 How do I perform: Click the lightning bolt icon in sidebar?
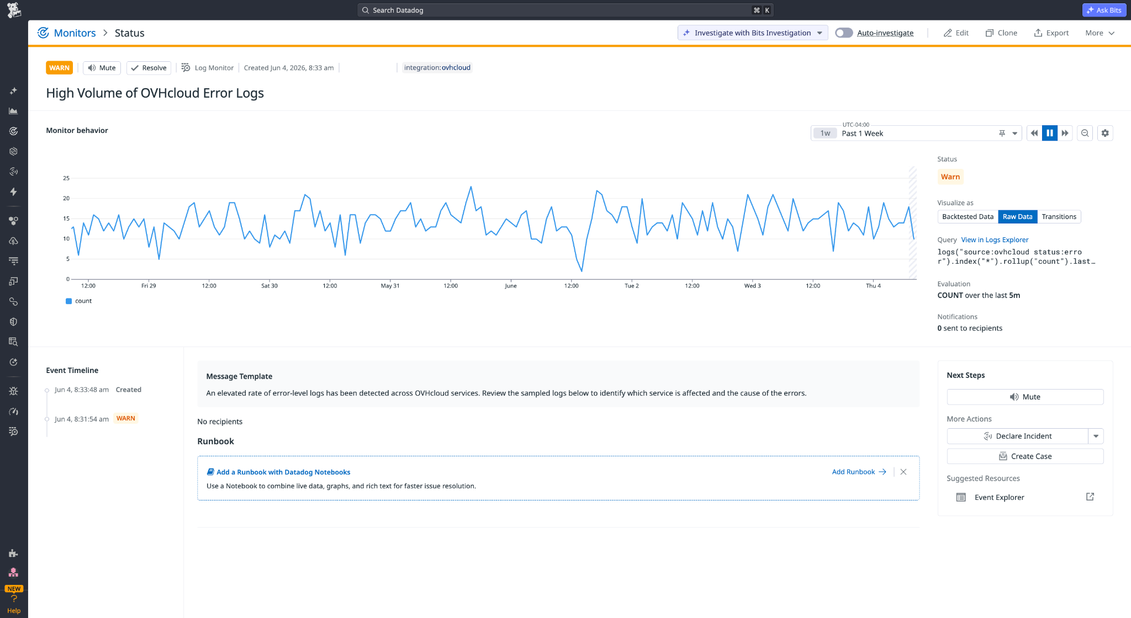pyautogui.click(x=14, y=192)
